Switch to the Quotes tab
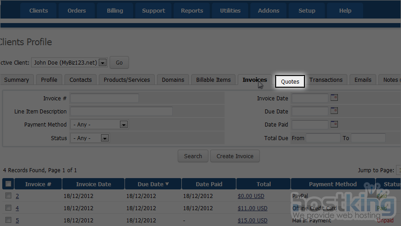The width and height of the screenshot is (401, 226). [x=290, y=81]
